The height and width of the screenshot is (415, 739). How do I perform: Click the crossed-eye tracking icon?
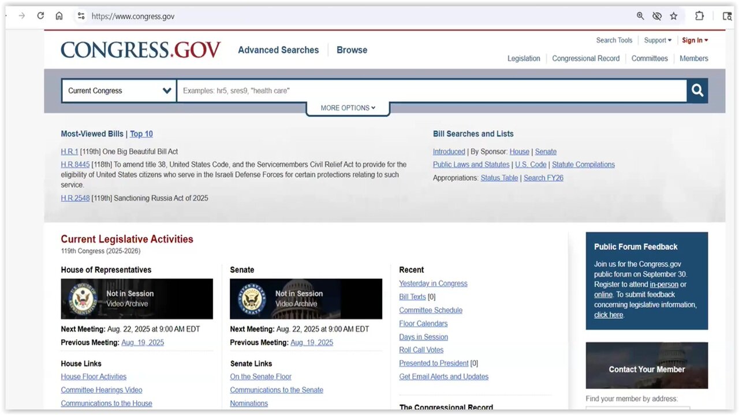coord(657,16)
